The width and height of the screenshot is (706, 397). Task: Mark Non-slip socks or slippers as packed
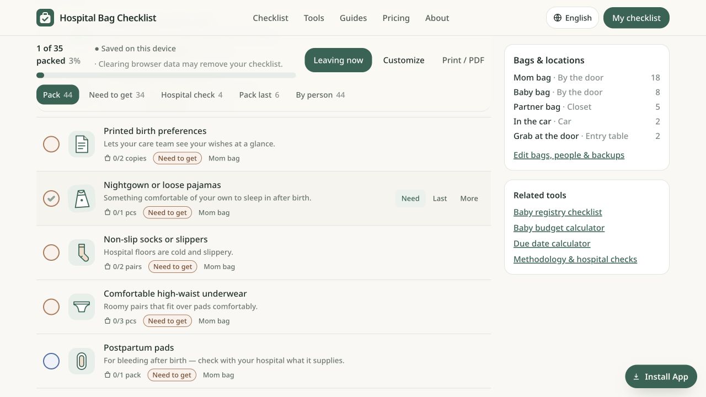point(51,253)
